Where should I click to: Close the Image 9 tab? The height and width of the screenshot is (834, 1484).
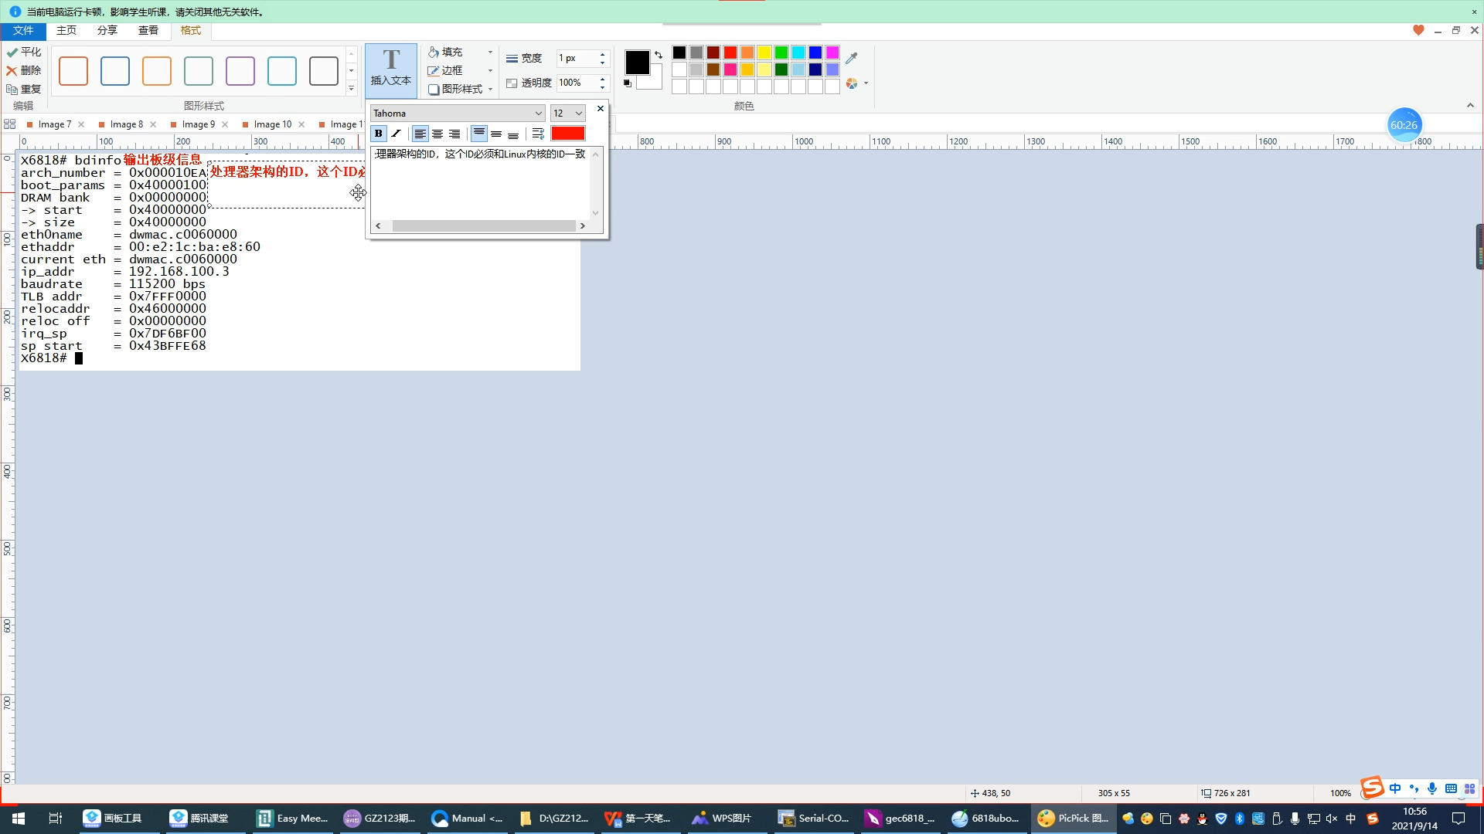[225, 124]
